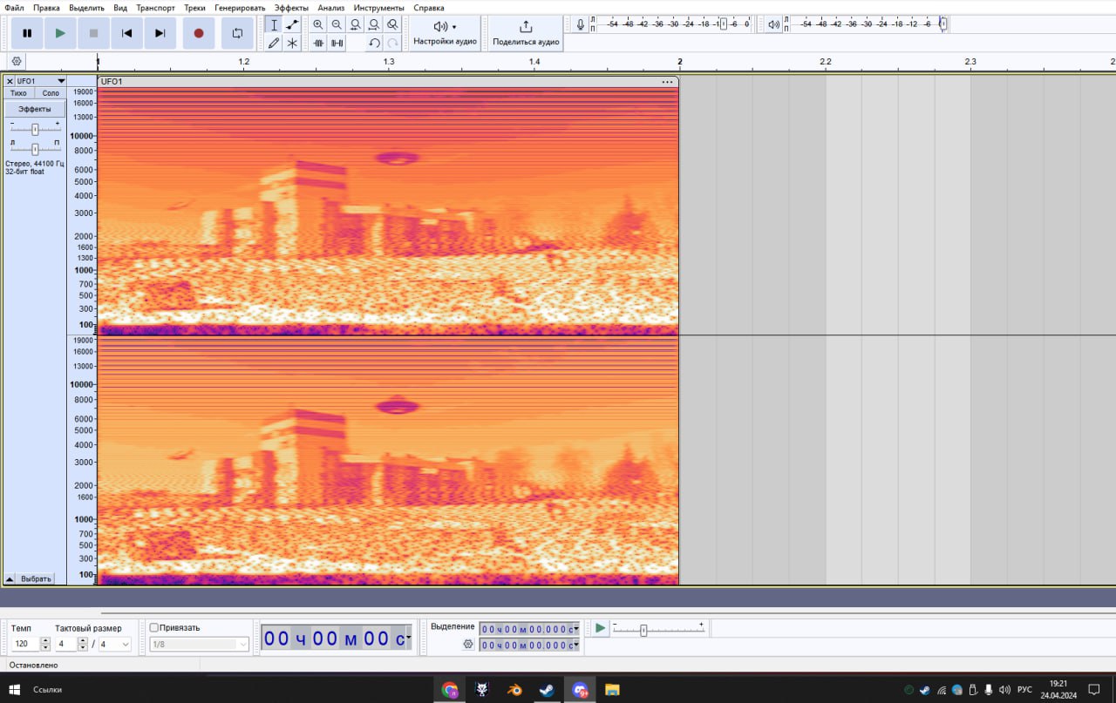This screenshot has height=703, width=1116.
Task: Open File Explorer from the taskbar
Action: [612, 690]
